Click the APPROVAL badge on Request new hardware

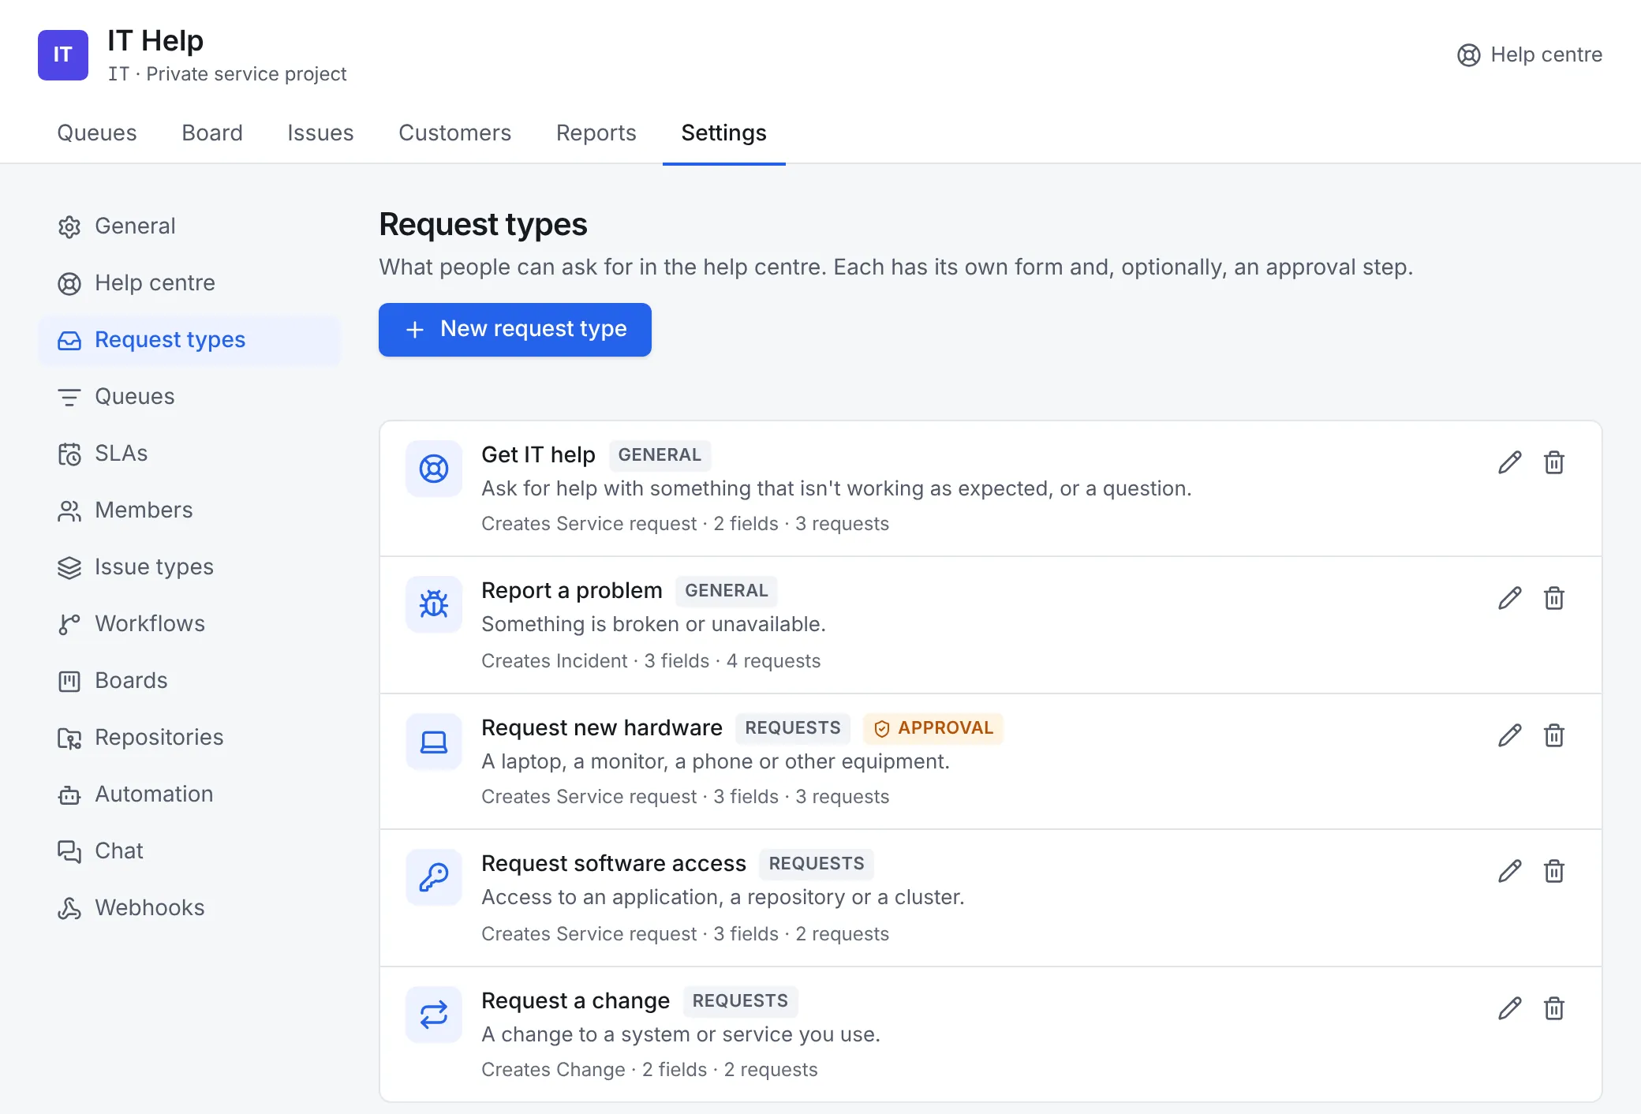933,728
